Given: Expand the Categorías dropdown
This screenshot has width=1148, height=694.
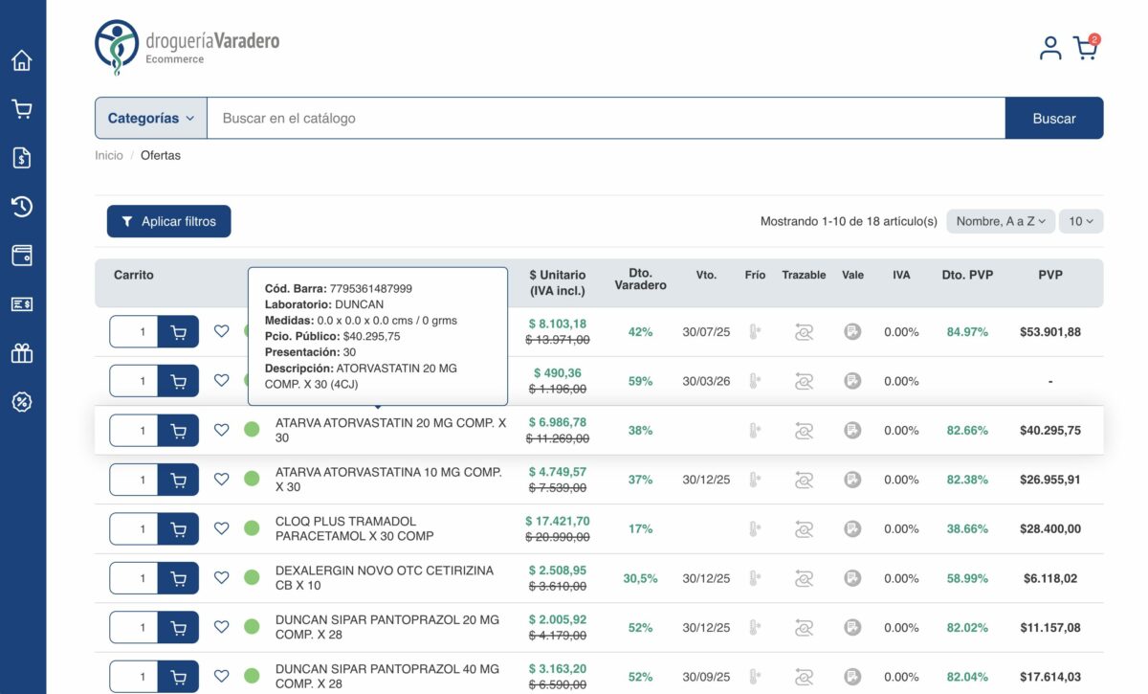Looking at the screenshot, I should click(151, 119).
